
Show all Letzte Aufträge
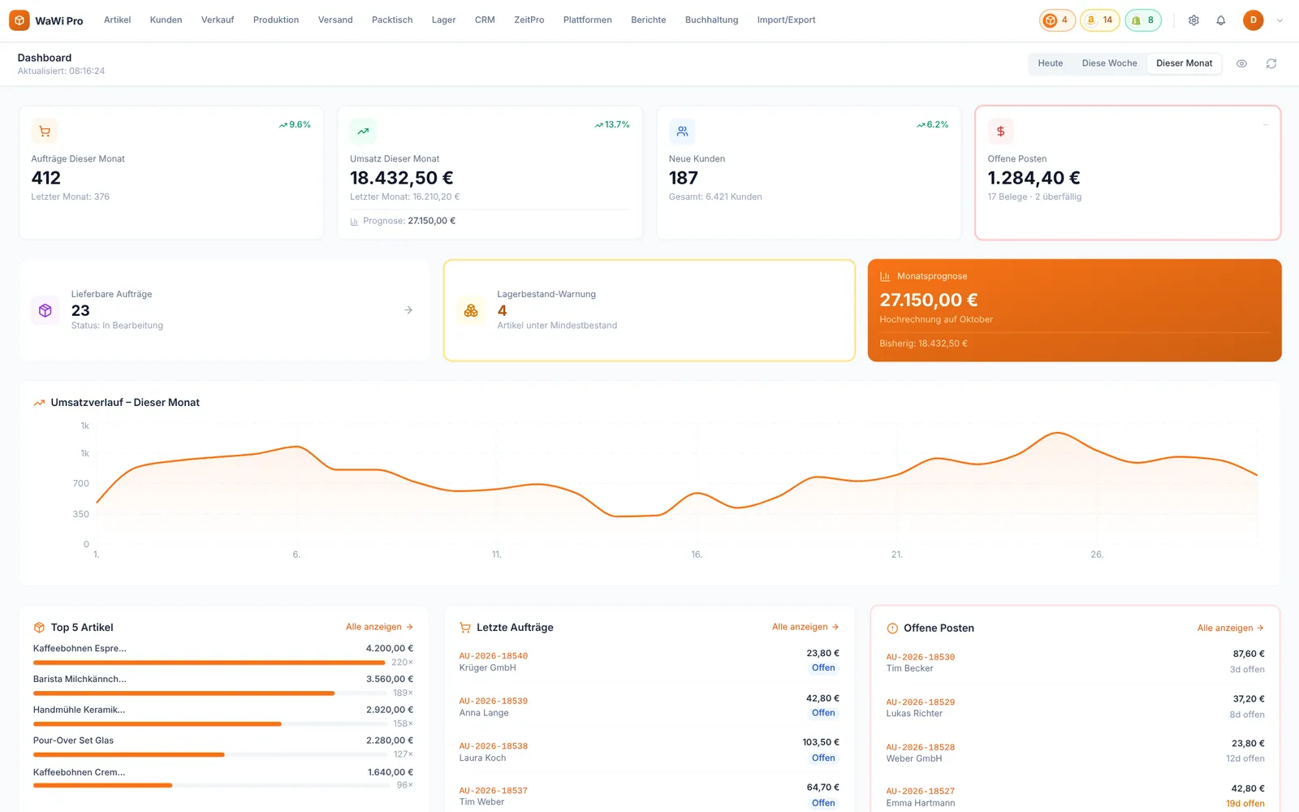point(805,627)
